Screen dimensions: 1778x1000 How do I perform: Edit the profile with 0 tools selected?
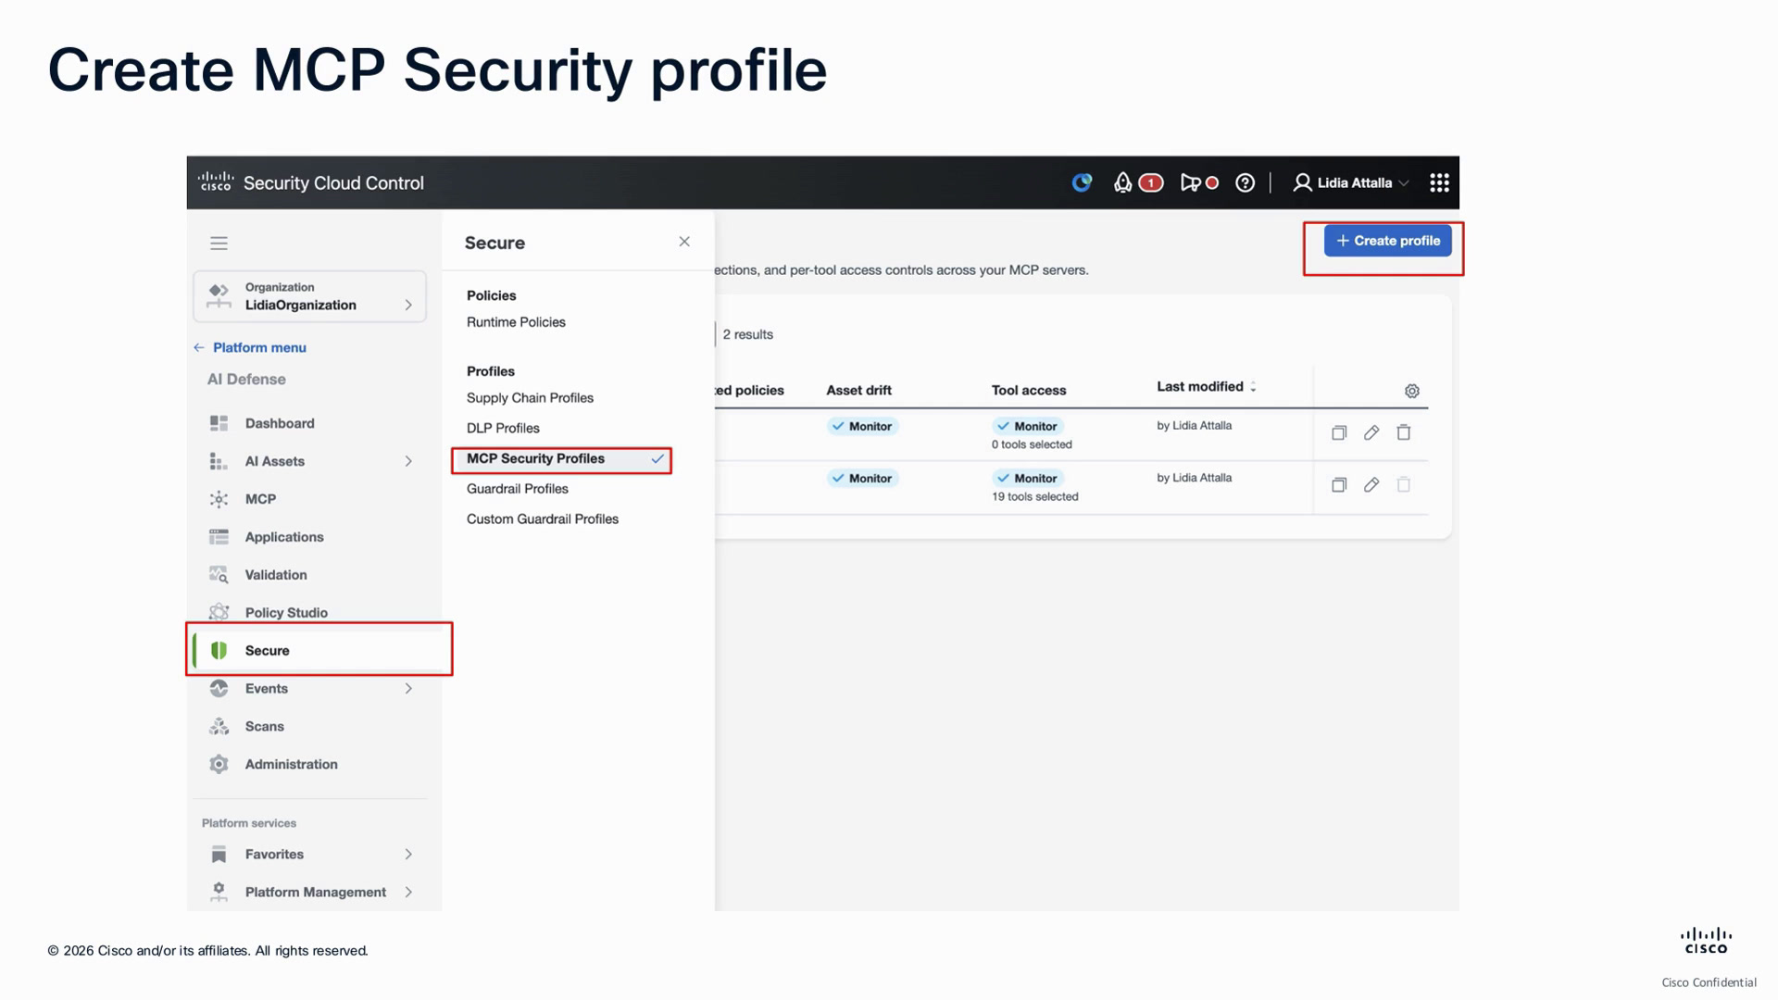1371,432
